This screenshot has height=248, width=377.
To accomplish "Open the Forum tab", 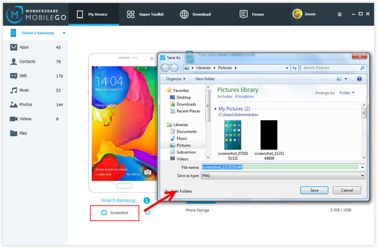I will [251, 14].
